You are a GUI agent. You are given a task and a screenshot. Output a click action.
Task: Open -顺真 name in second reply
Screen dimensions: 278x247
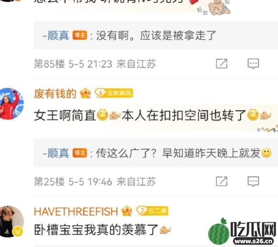pyautogui.click(x=56, y=153)
